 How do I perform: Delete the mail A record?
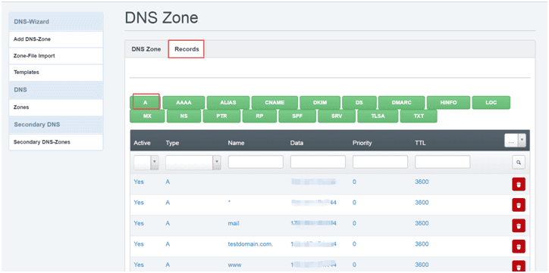pos(519,225)
